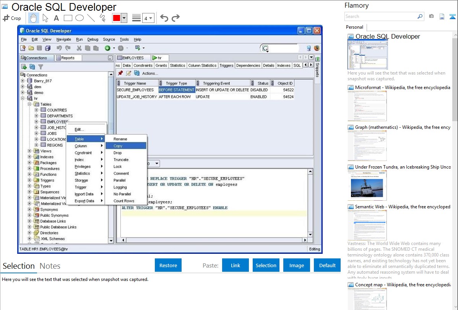
Task: Click the page document icon beside the camera
Action: [442, 16]
